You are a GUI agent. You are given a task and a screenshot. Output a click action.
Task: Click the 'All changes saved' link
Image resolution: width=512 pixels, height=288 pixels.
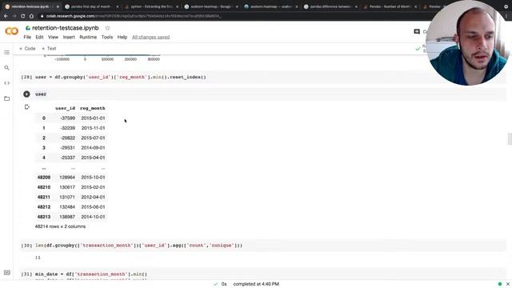(151, 38)
